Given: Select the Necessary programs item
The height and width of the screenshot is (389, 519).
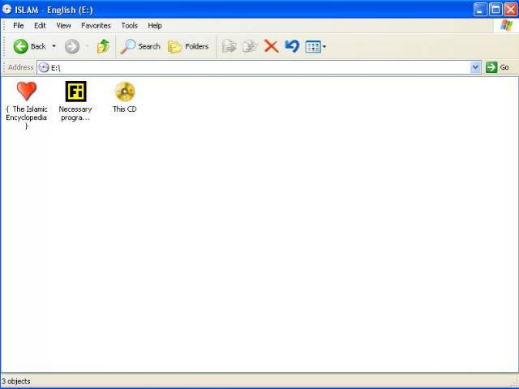Looking at the screenshot, I should 75,91.
